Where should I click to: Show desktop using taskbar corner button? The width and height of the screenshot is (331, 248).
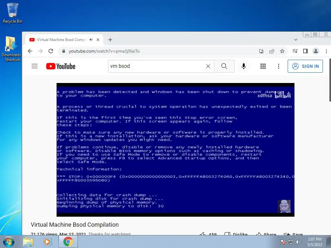[329, 242]
